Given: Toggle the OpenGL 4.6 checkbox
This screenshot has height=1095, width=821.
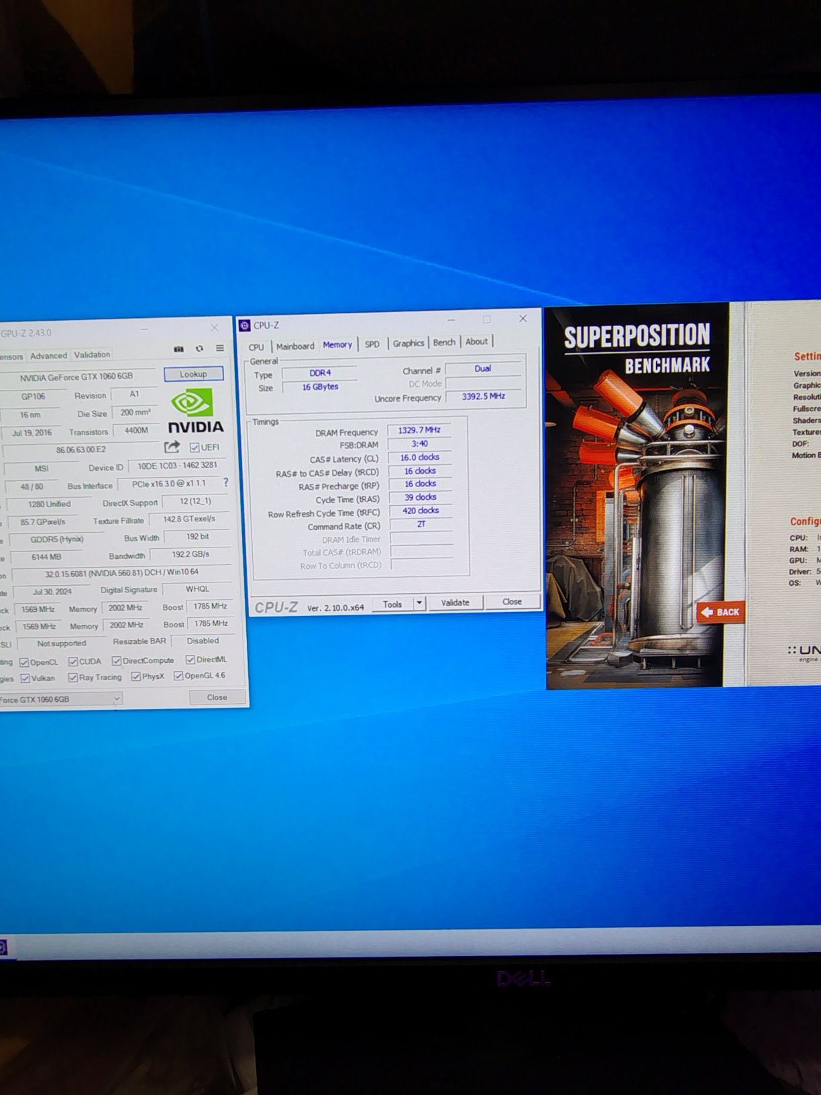Looking at the screenshot, I should (x=178, y=676).
